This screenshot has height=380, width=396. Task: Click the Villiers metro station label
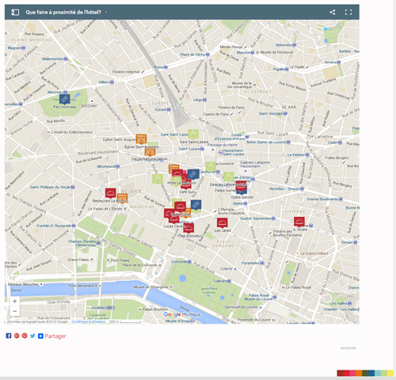point(104,82)
